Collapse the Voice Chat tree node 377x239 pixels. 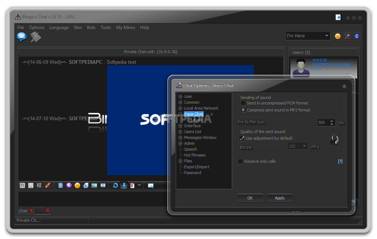(180, 114)
